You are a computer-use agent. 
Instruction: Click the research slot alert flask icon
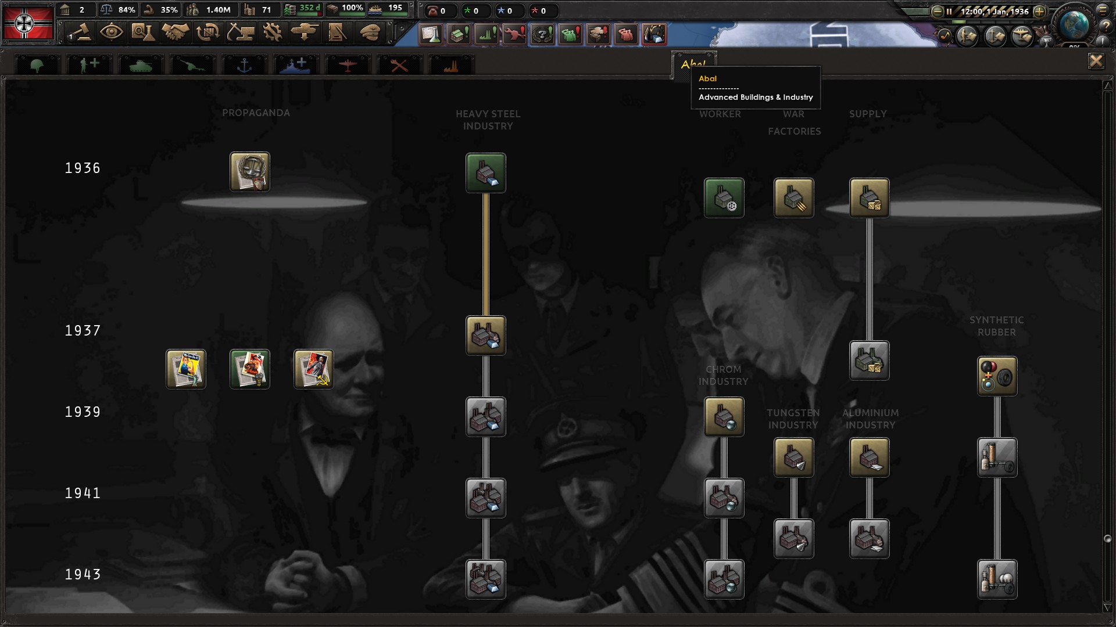coord(431,34)
